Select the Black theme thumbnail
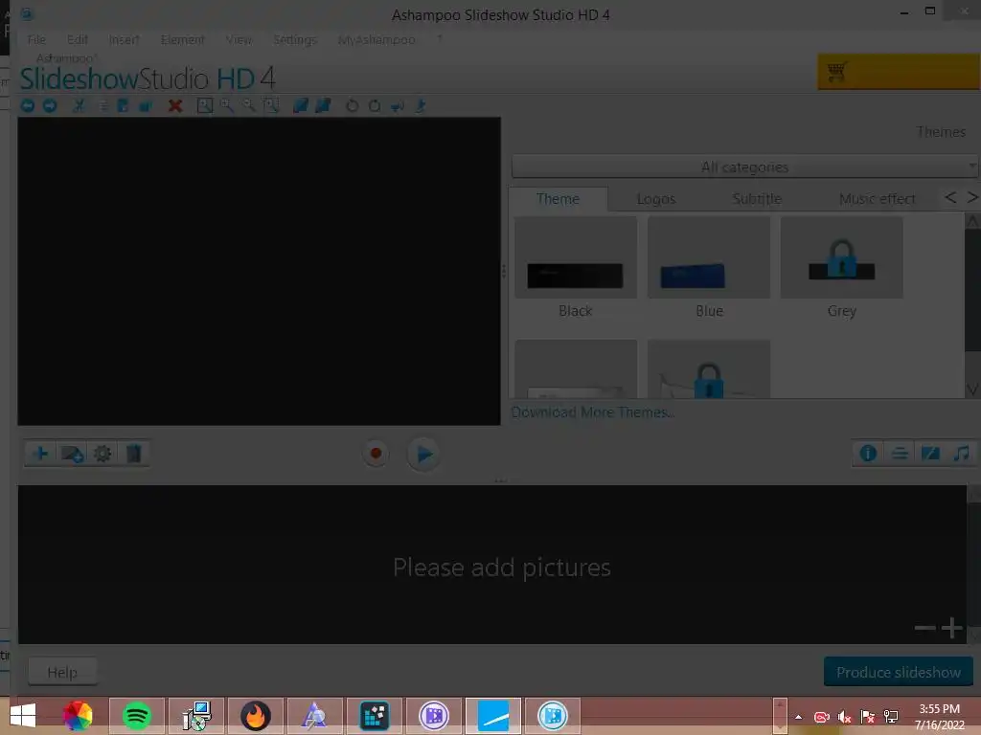This screenshot has height=735, width=981. point(576,257)
